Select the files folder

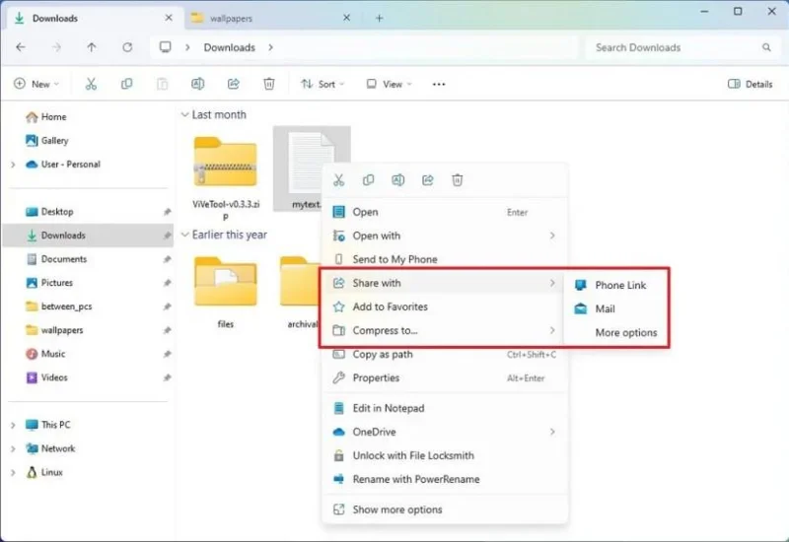click(226, 292)
